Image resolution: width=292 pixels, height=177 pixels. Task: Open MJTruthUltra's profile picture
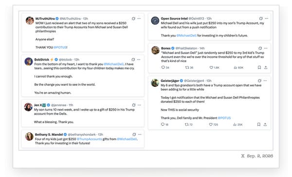point(30,20)
